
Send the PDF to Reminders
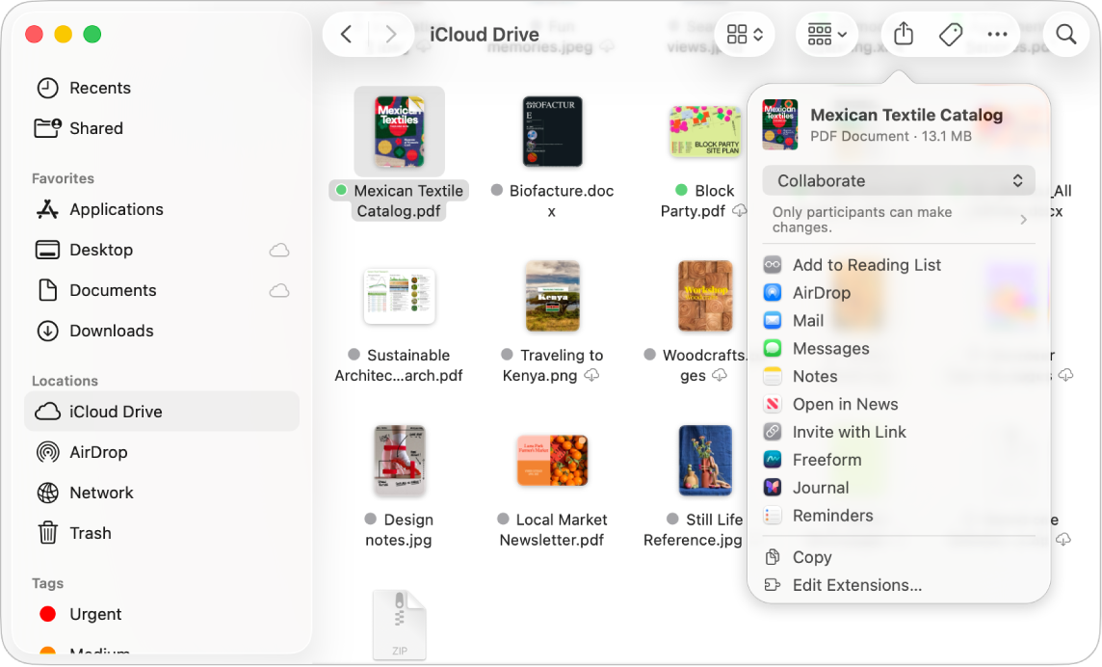point(832,516)
